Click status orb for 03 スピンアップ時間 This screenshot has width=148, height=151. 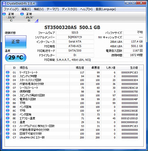point(8,76)
